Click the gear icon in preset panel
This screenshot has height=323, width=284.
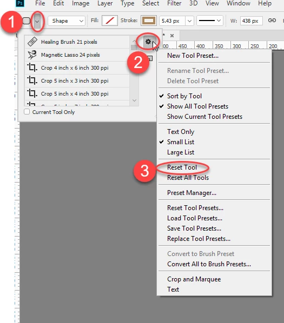148,42
